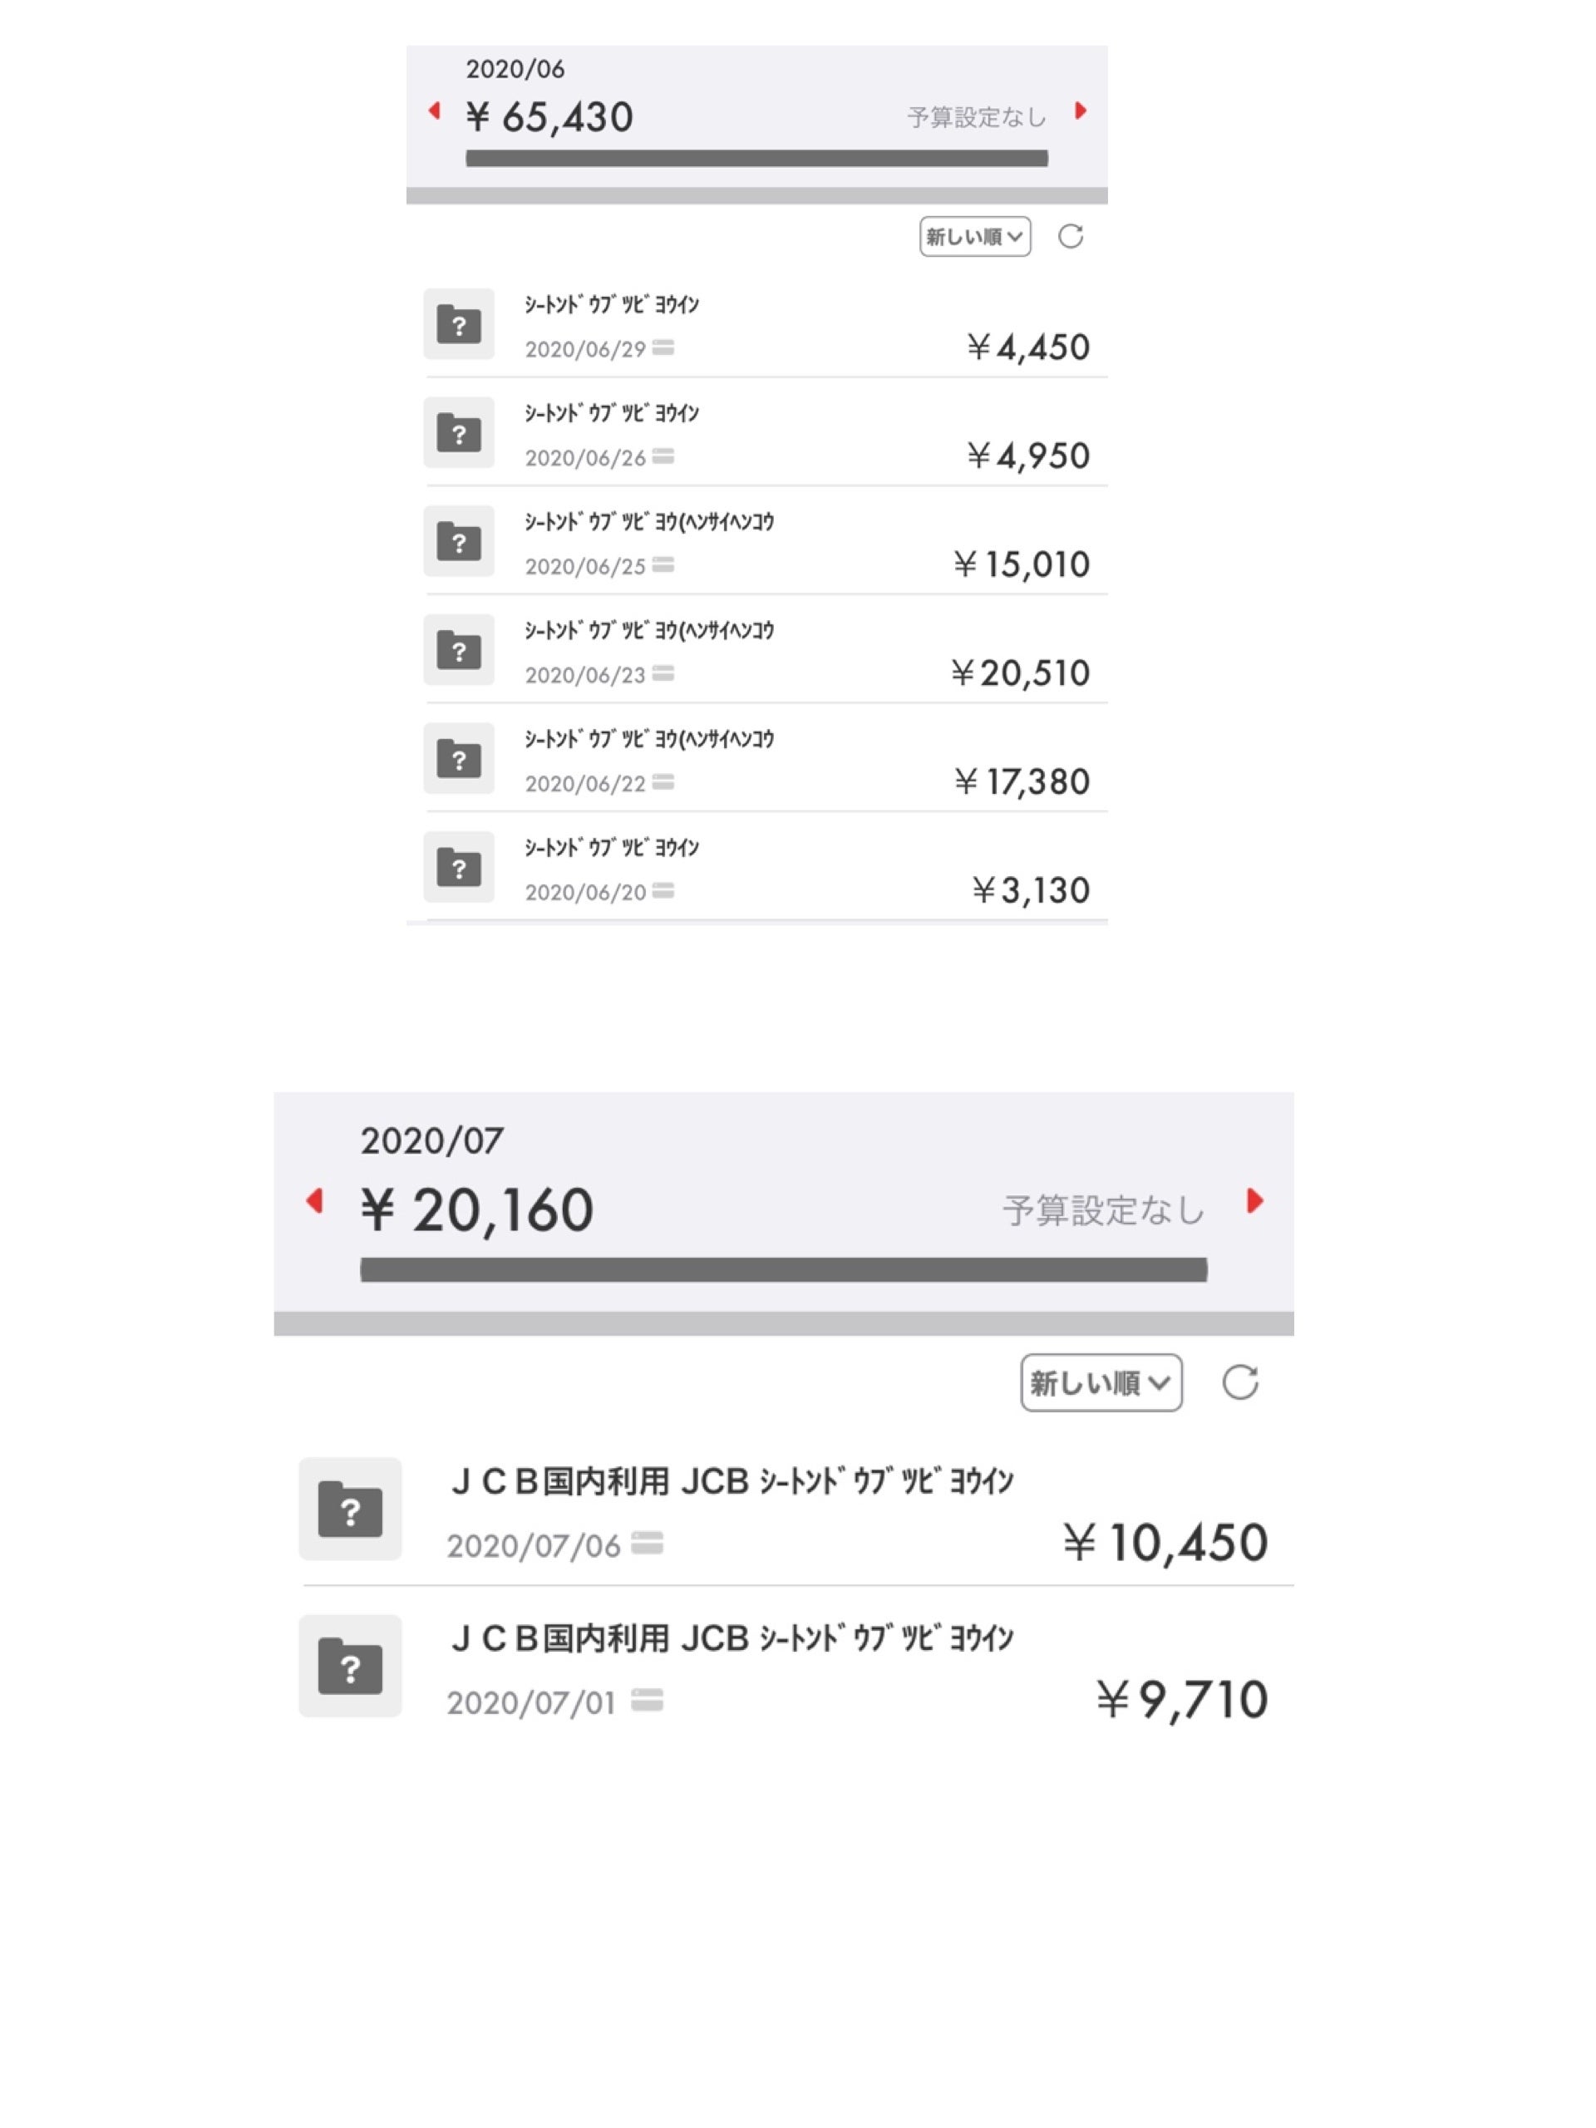1596x2128 pixels.
Task: Click the 2020/06 budget progress bar
Action: (756, 159)
